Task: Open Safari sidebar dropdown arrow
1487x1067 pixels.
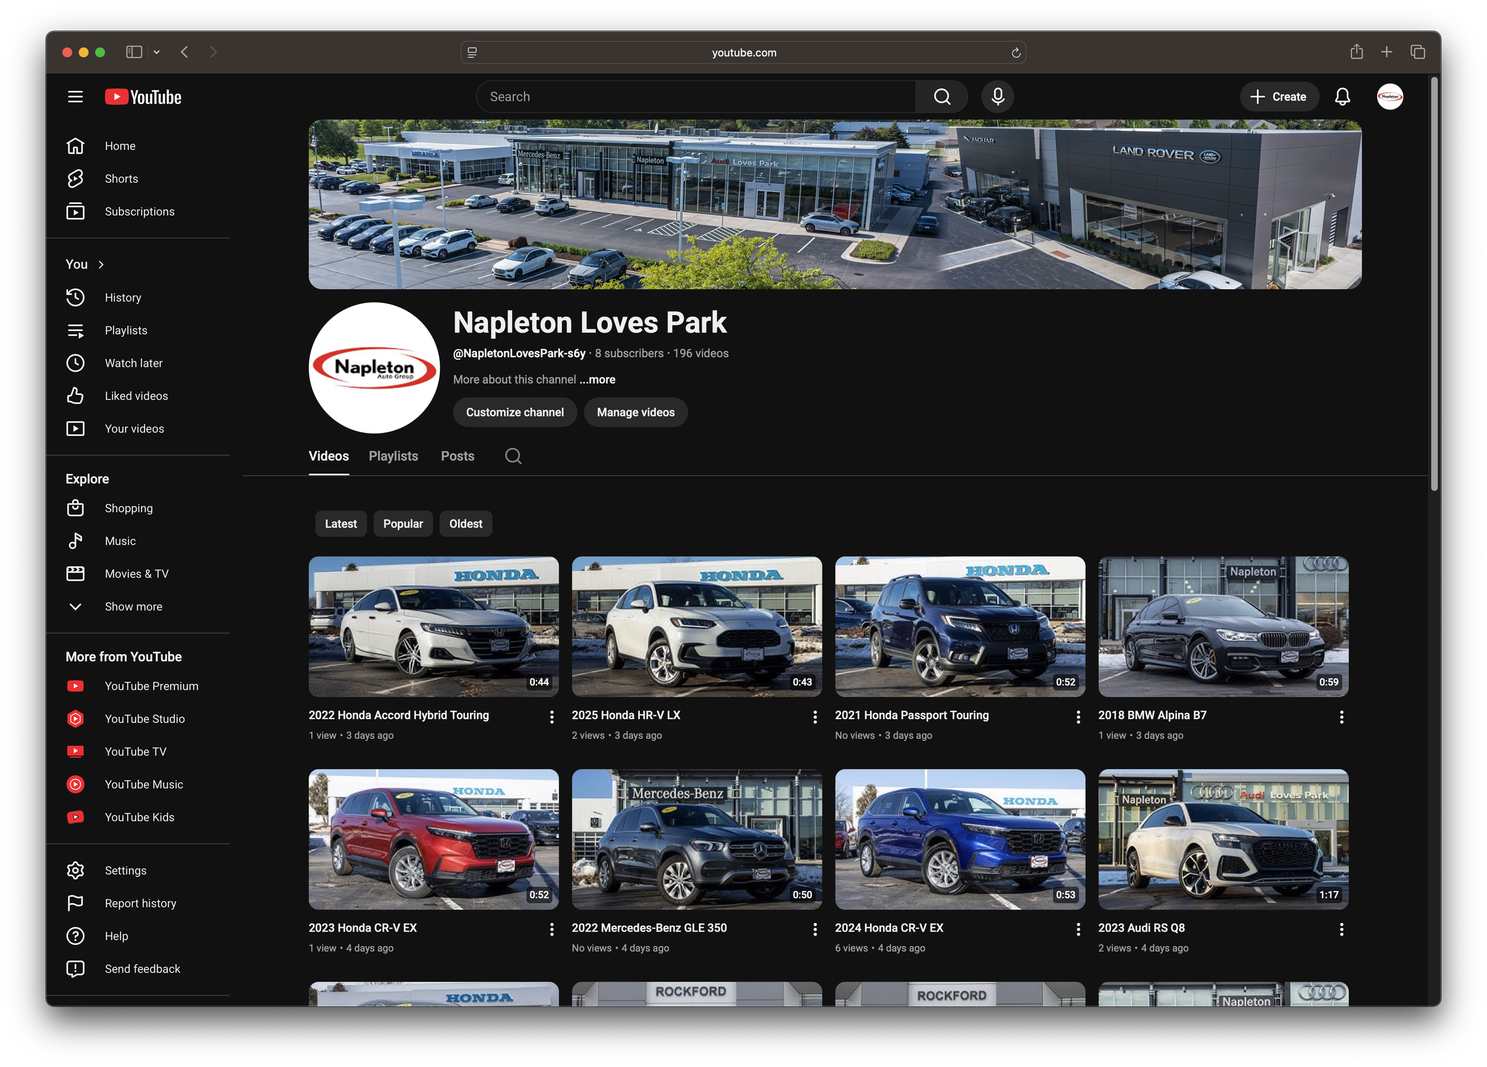Action: click(156, 52)
